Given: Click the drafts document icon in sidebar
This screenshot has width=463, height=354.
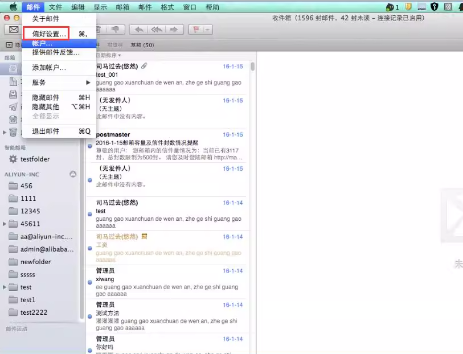Looking at the screenshot, I should tap(13, 81).
